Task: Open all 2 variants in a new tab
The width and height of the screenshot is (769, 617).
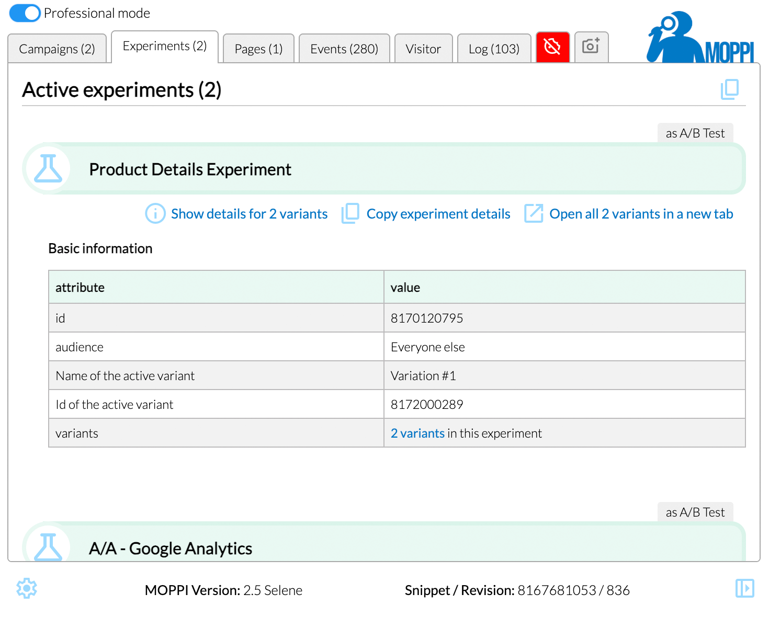Action: point(641,214)
